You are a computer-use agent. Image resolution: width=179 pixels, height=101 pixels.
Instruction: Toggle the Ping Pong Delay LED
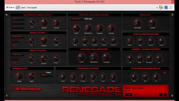point(165,73)
